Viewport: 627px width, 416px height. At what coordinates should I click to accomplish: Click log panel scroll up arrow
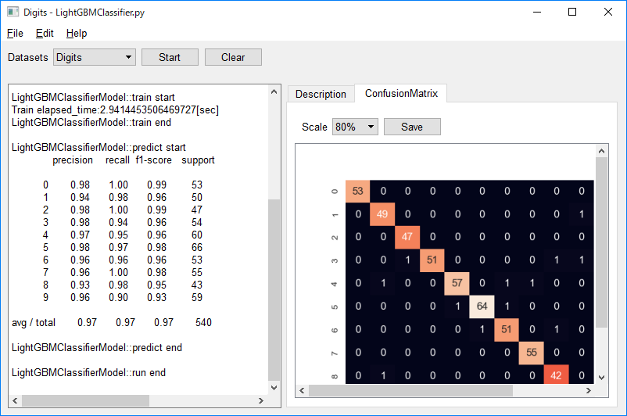tap(274, 91)
